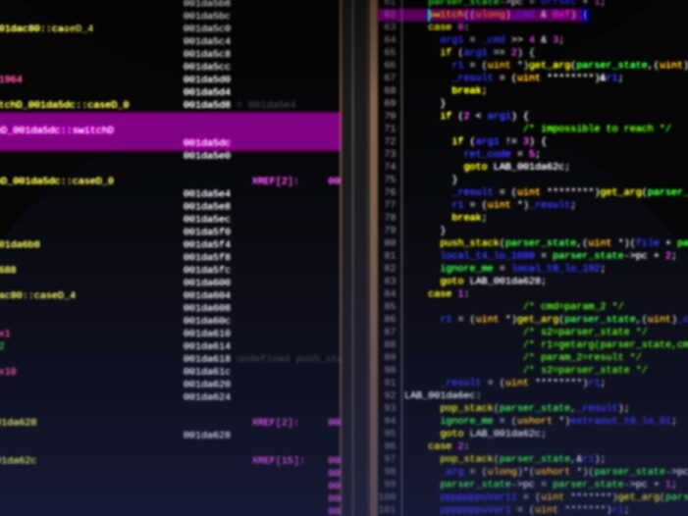Select address 001da618 in the listing
The height and width of the screenshot is (516, 688).
point(206,359)
